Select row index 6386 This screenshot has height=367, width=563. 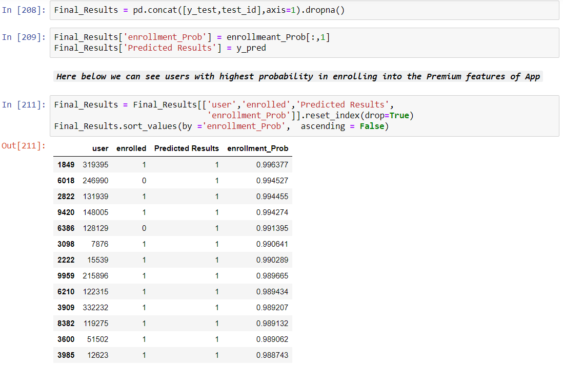pyautogui.click(x=66, y=228)
